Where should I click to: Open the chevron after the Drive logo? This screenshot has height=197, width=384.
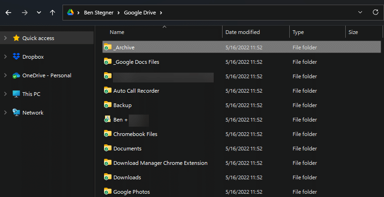coord(78,13)
